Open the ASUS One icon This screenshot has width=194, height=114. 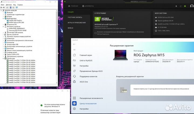click(x=74, y=82)
